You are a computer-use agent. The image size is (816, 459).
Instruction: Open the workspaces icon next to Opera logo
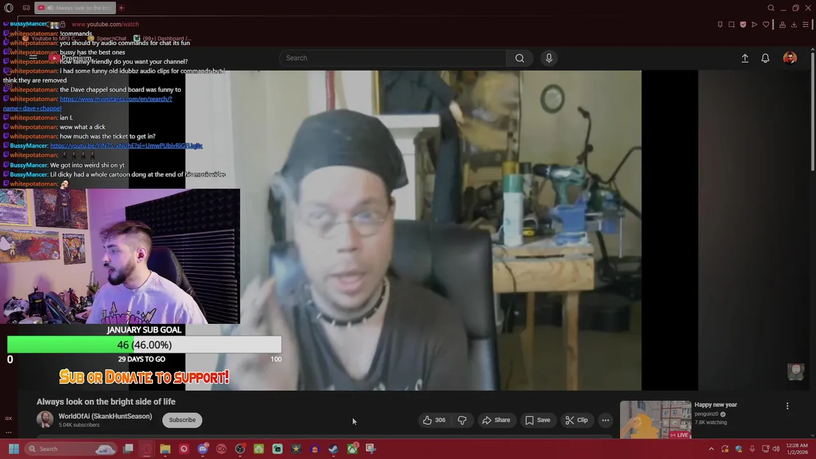pos(26,8)
